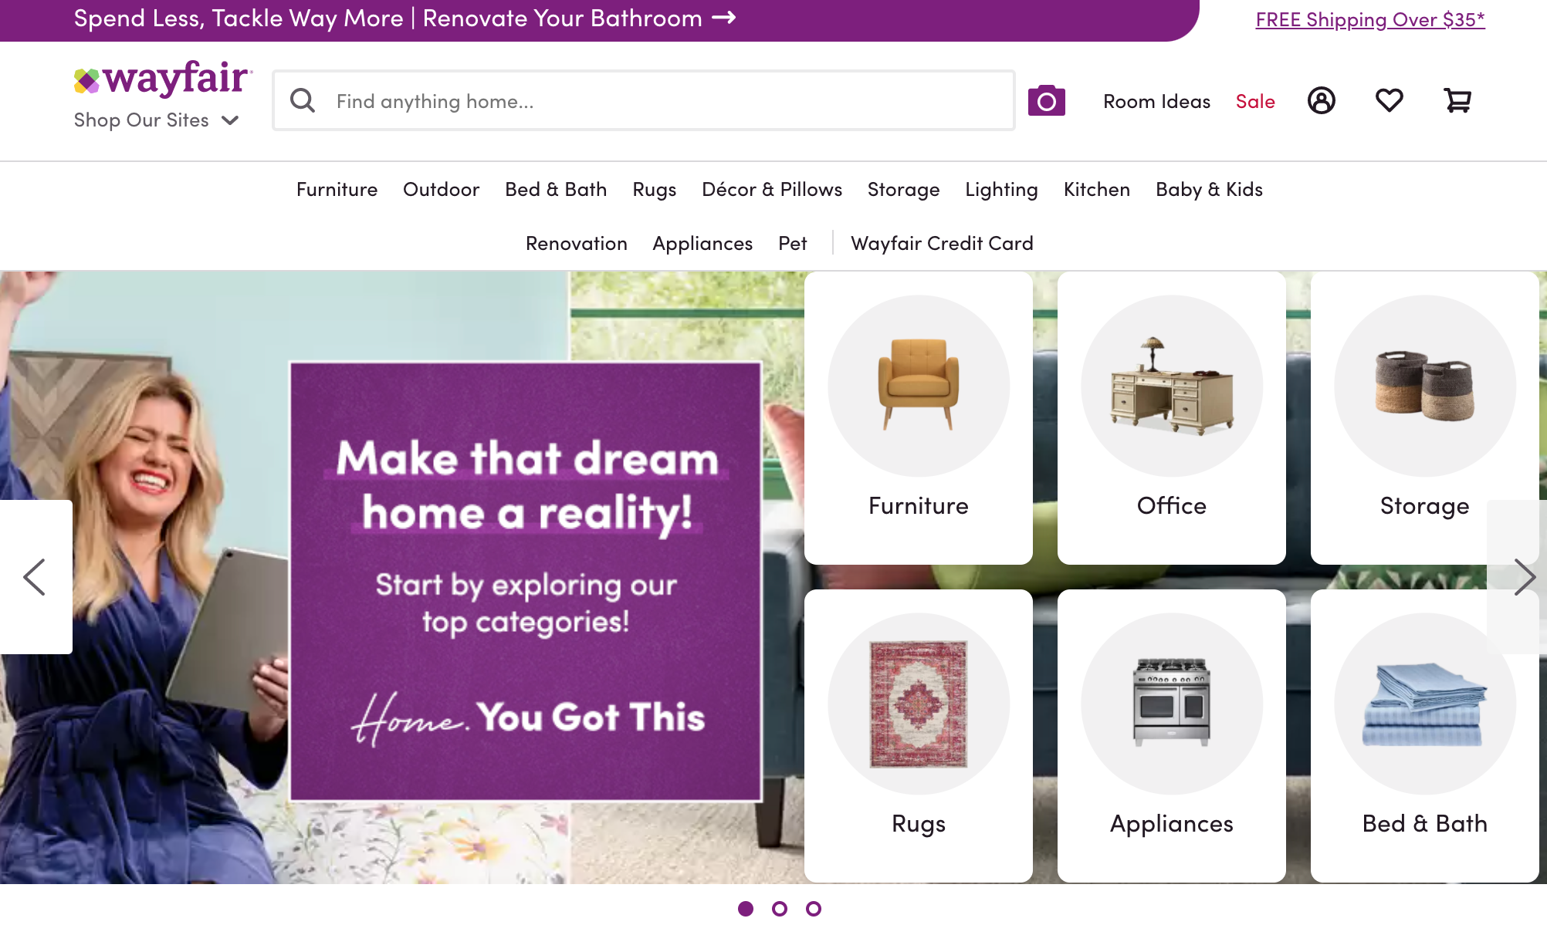The width and height of the screenshot is (1547, 952).
Task: Go to previous carousel slide arrow
Action: (x=35, y=577)
